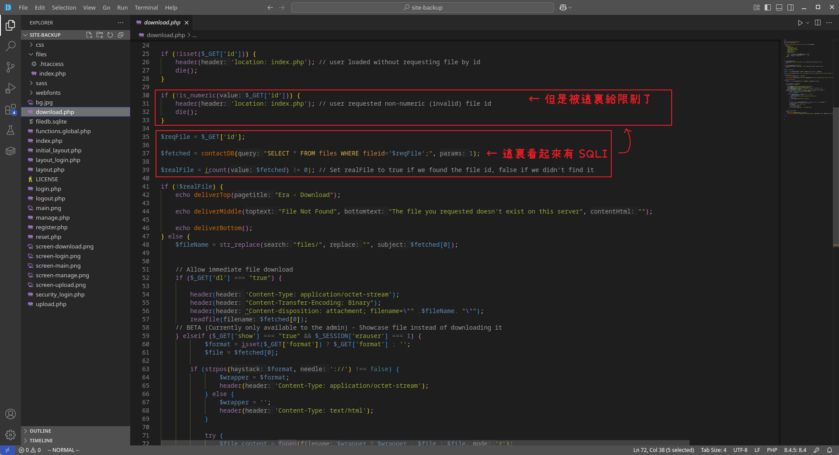
Task: Collapse all folders in explorer
Action: 121,35
